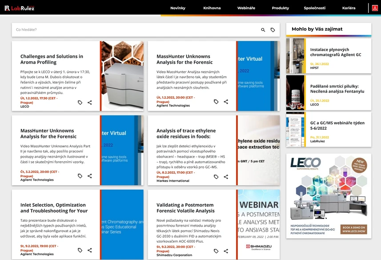Open 'Inlet Selection, Optimization and Troubleshooting' title
381x260 pixels.
click(54, 208)
